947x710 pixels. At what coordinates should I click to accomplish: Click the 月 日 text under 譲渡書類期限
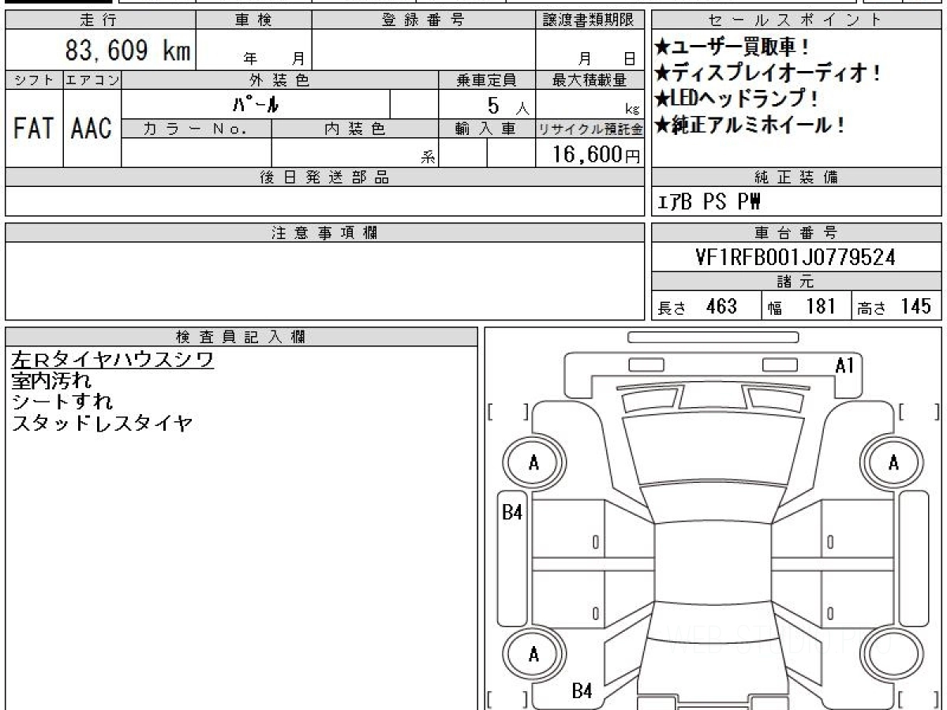(606, 58)
